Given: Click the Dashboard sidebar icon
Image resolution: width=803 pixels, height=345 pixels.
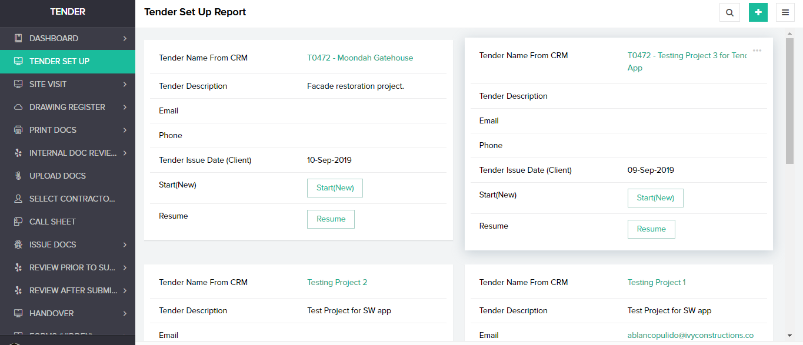Looking at the screenshot, I should click(x=18, y=38).
